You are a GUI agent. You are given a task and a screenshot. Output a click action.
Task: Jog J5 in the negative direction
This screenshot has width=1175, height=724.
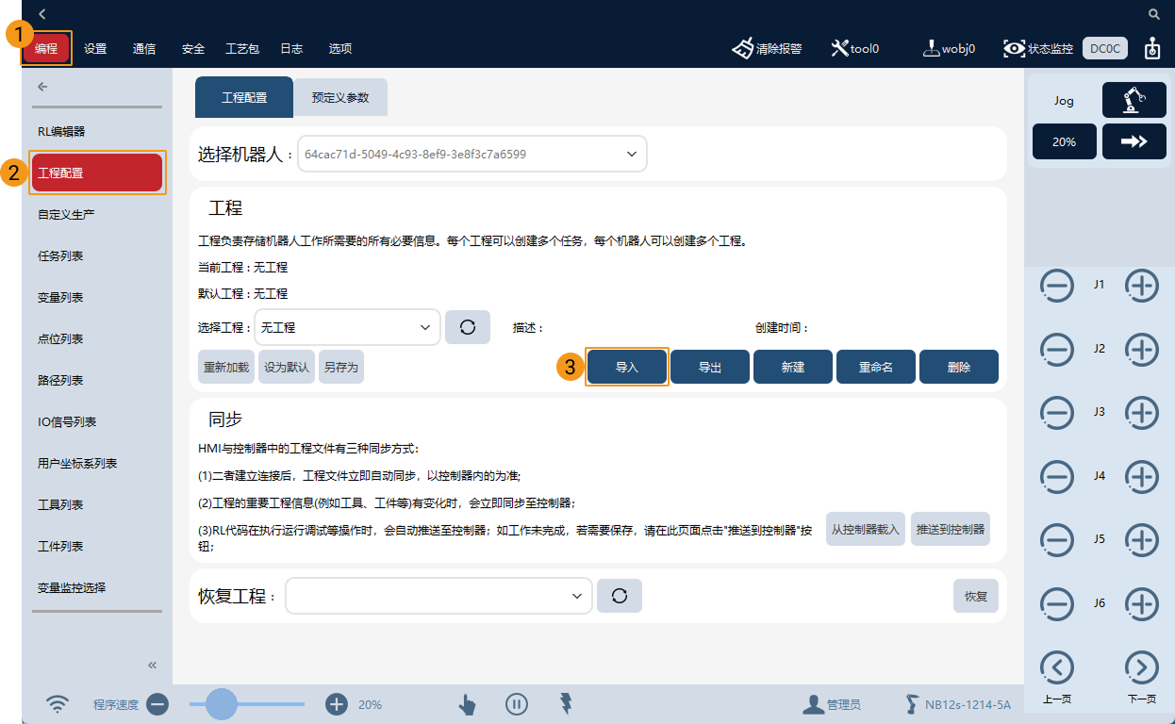[1056, 540]
